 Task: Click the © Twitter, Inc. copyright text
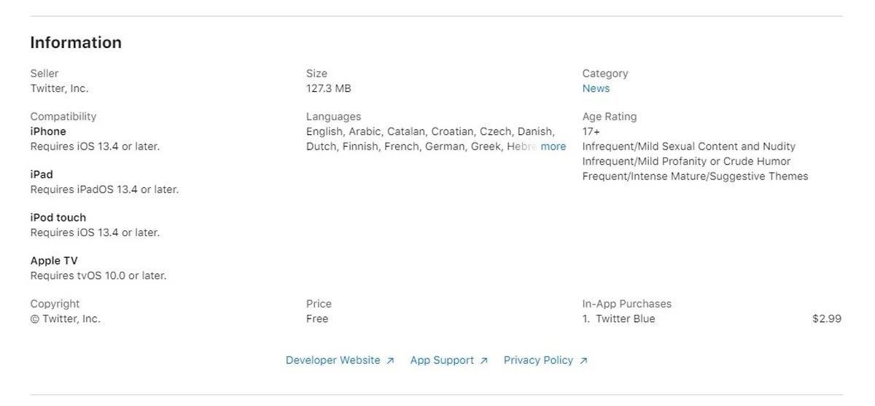point(66,319)
